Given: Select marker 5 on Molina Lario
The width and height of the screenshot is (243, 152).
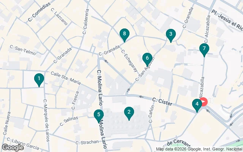Looking at the screenshot, I should [x=99, y=116].
